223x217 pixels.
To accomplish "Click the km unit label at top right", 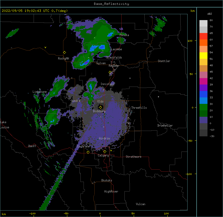I will point(192,11).
